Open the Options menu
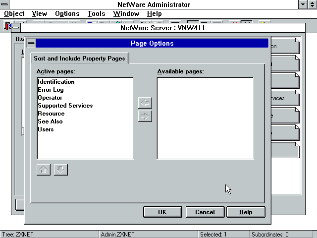Screen dimensions: 317x238 tap(67, 13)
